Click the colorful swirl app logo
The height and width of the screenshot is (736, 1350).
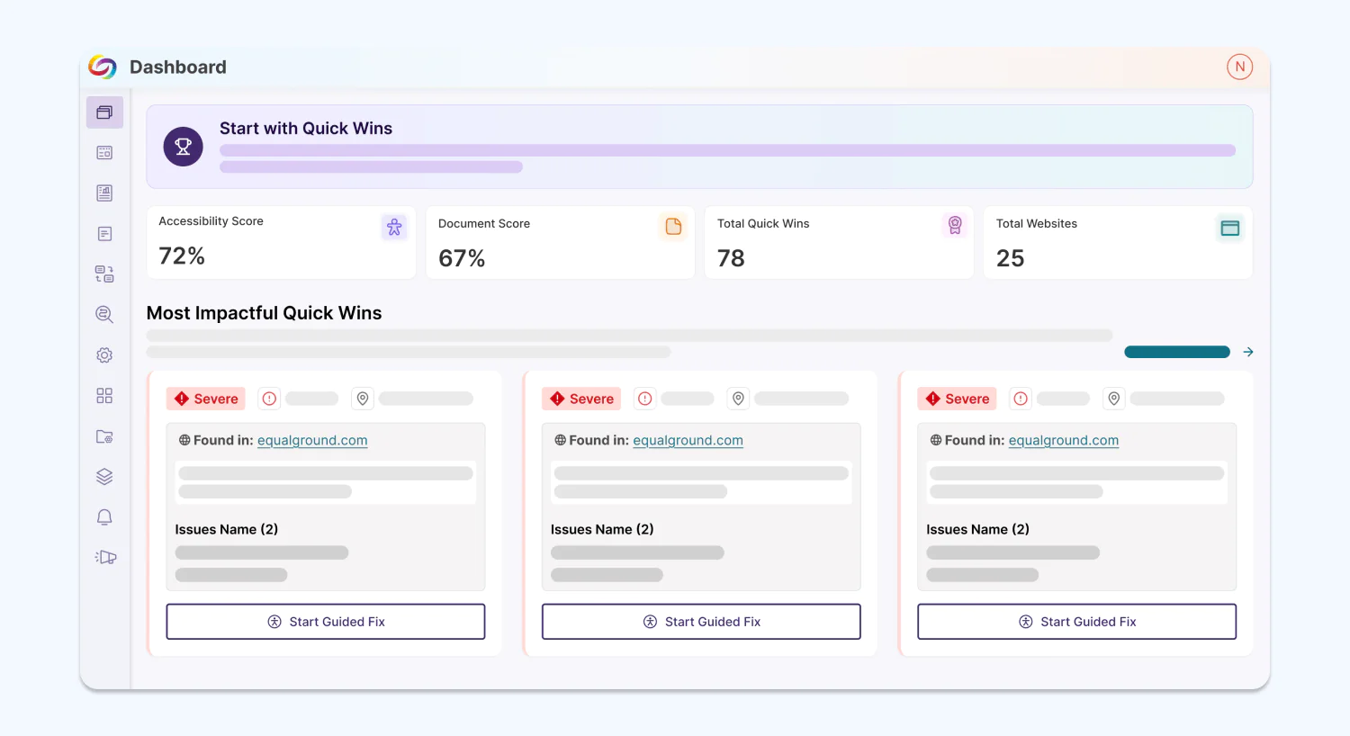(103, 67)
